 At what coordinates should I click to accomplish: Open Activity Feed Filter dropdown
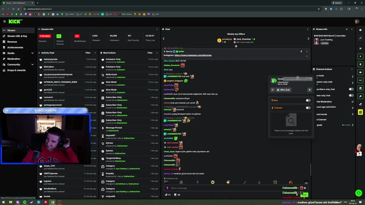(x=88, y=53)
